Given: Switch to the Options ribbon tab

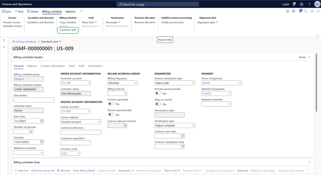Looking at the screenshot, I should click(71, 12).
